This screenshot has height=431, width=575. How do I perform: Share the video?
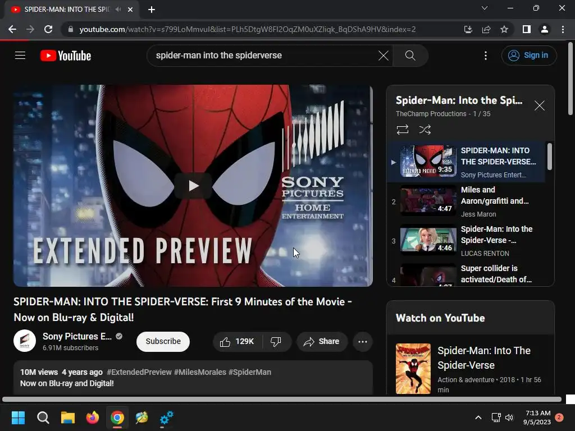322,342
